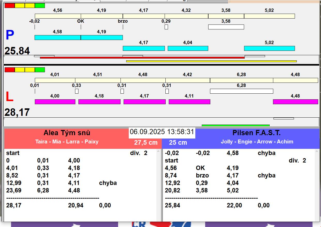Viewport: 321px width, 227px height.
Task: Click lane L yellow light beside the green light
Action: pyautogui.click(x=30, y=70)
